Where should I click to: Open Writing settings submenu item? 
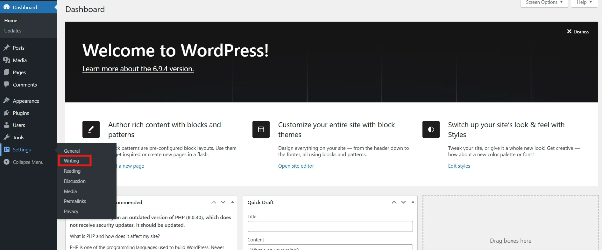[71, 161]
